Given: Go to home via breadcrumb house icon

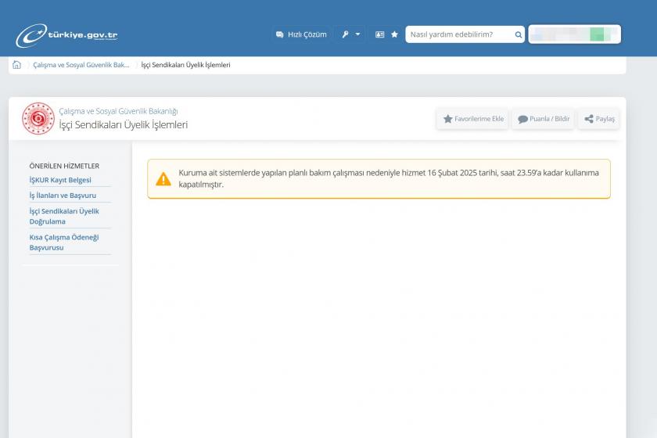Looking at the screenshot, I should pyautogui.click(x=16, y=65).
